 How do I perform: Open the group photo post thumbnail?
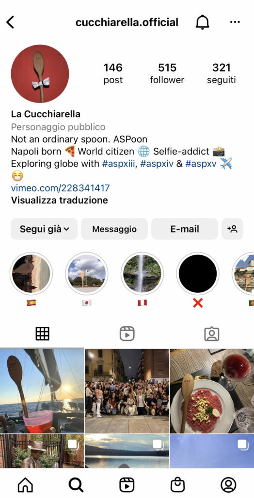click(127, 391)
